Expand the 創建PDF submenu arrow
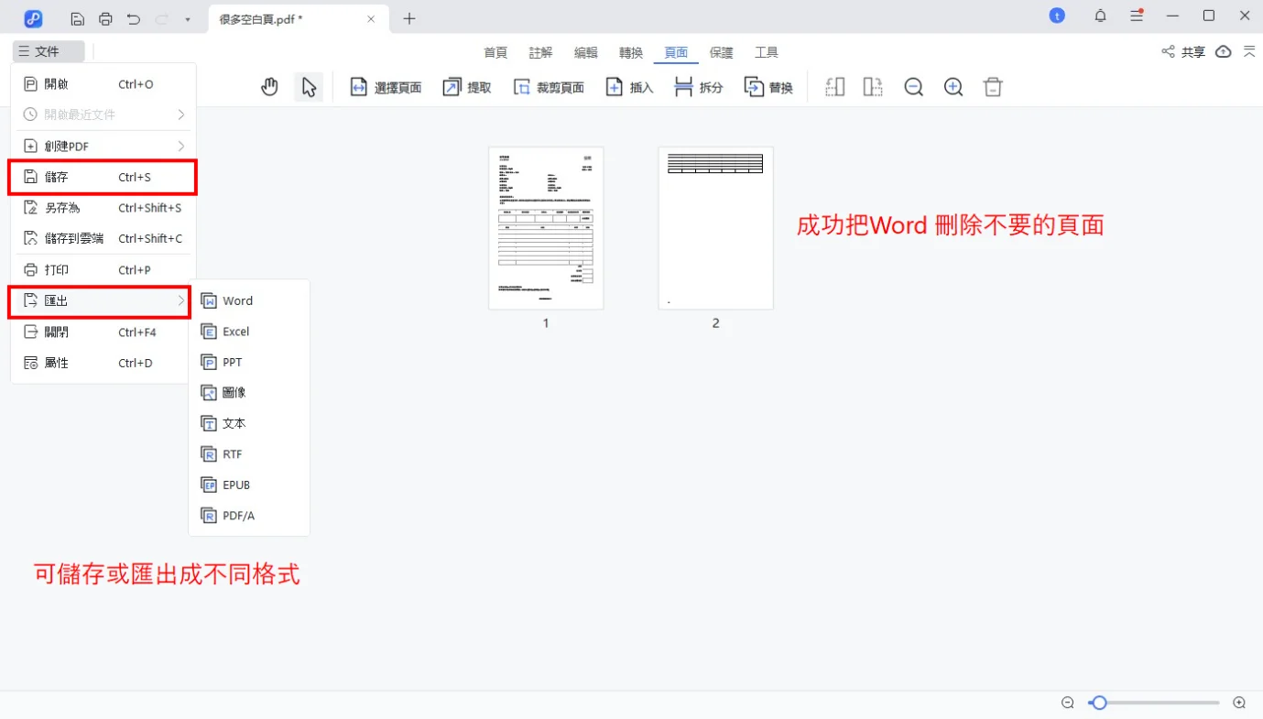 tap(182, 145)
